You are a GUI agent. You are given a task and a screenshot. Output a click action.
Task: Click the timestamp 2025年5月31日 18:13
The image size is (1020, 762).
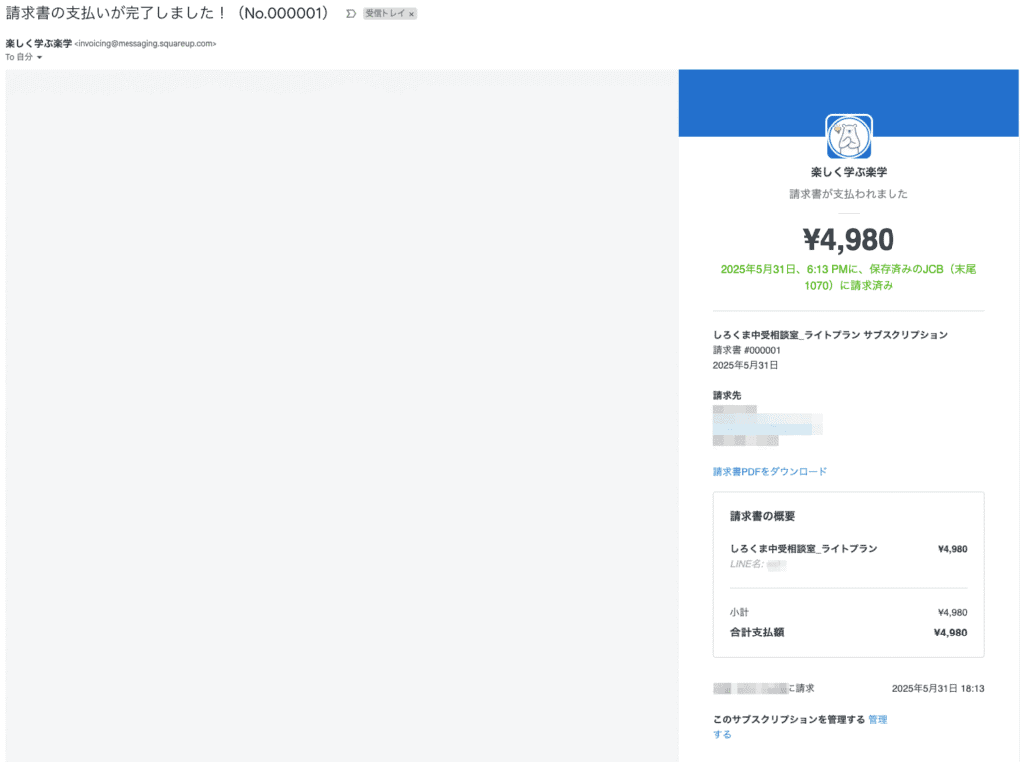pos(938,688)
